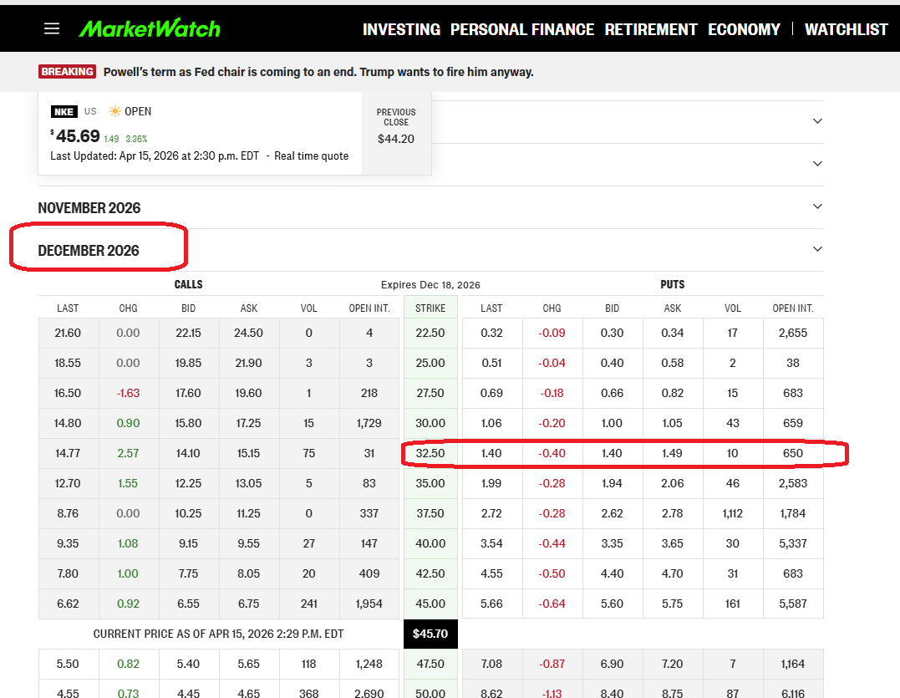Open the Personal Finance menu

(521, 29)
